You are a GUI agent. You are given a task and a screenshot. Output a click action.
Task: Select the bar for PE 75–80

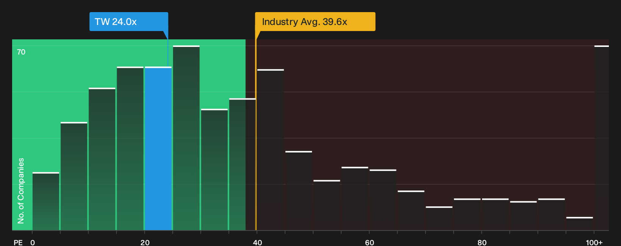(467, 214)
